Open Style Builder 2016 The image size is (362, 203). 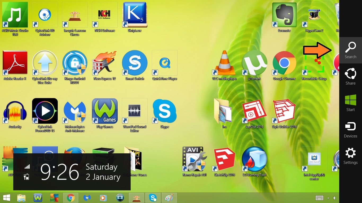[284, 111]
